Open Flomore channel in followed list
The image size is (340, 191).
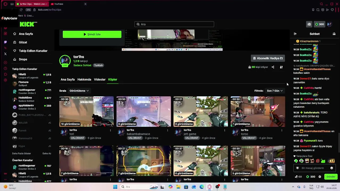click(32, 84)
